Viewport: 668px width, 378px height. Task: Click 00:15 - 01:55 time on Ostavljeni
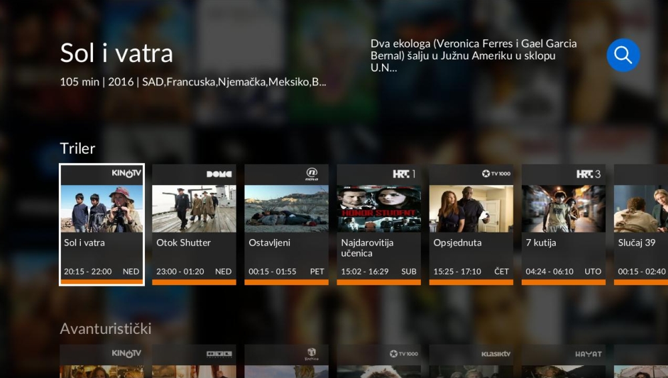(273, 271)
